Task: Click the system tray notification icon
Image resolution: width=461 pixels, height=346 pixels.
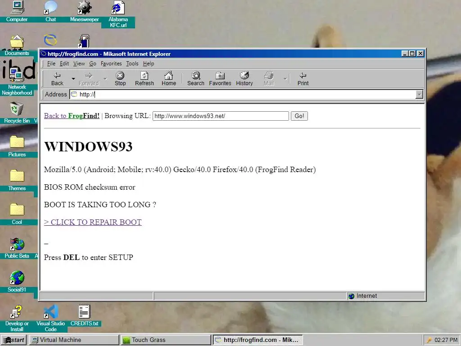Action: pyautogui.click(x=429, y=340)
